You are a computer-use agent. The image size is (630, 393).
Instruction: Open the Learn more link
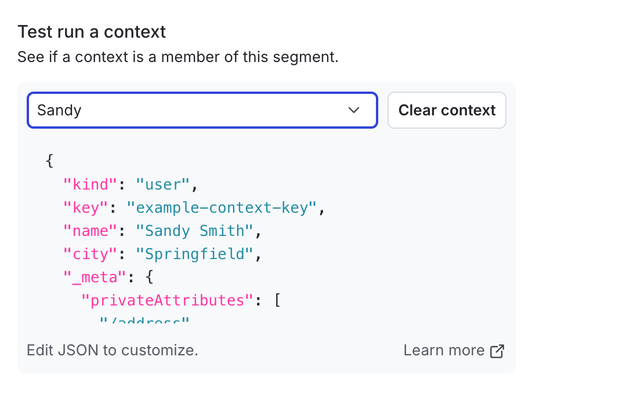[444, 350]
